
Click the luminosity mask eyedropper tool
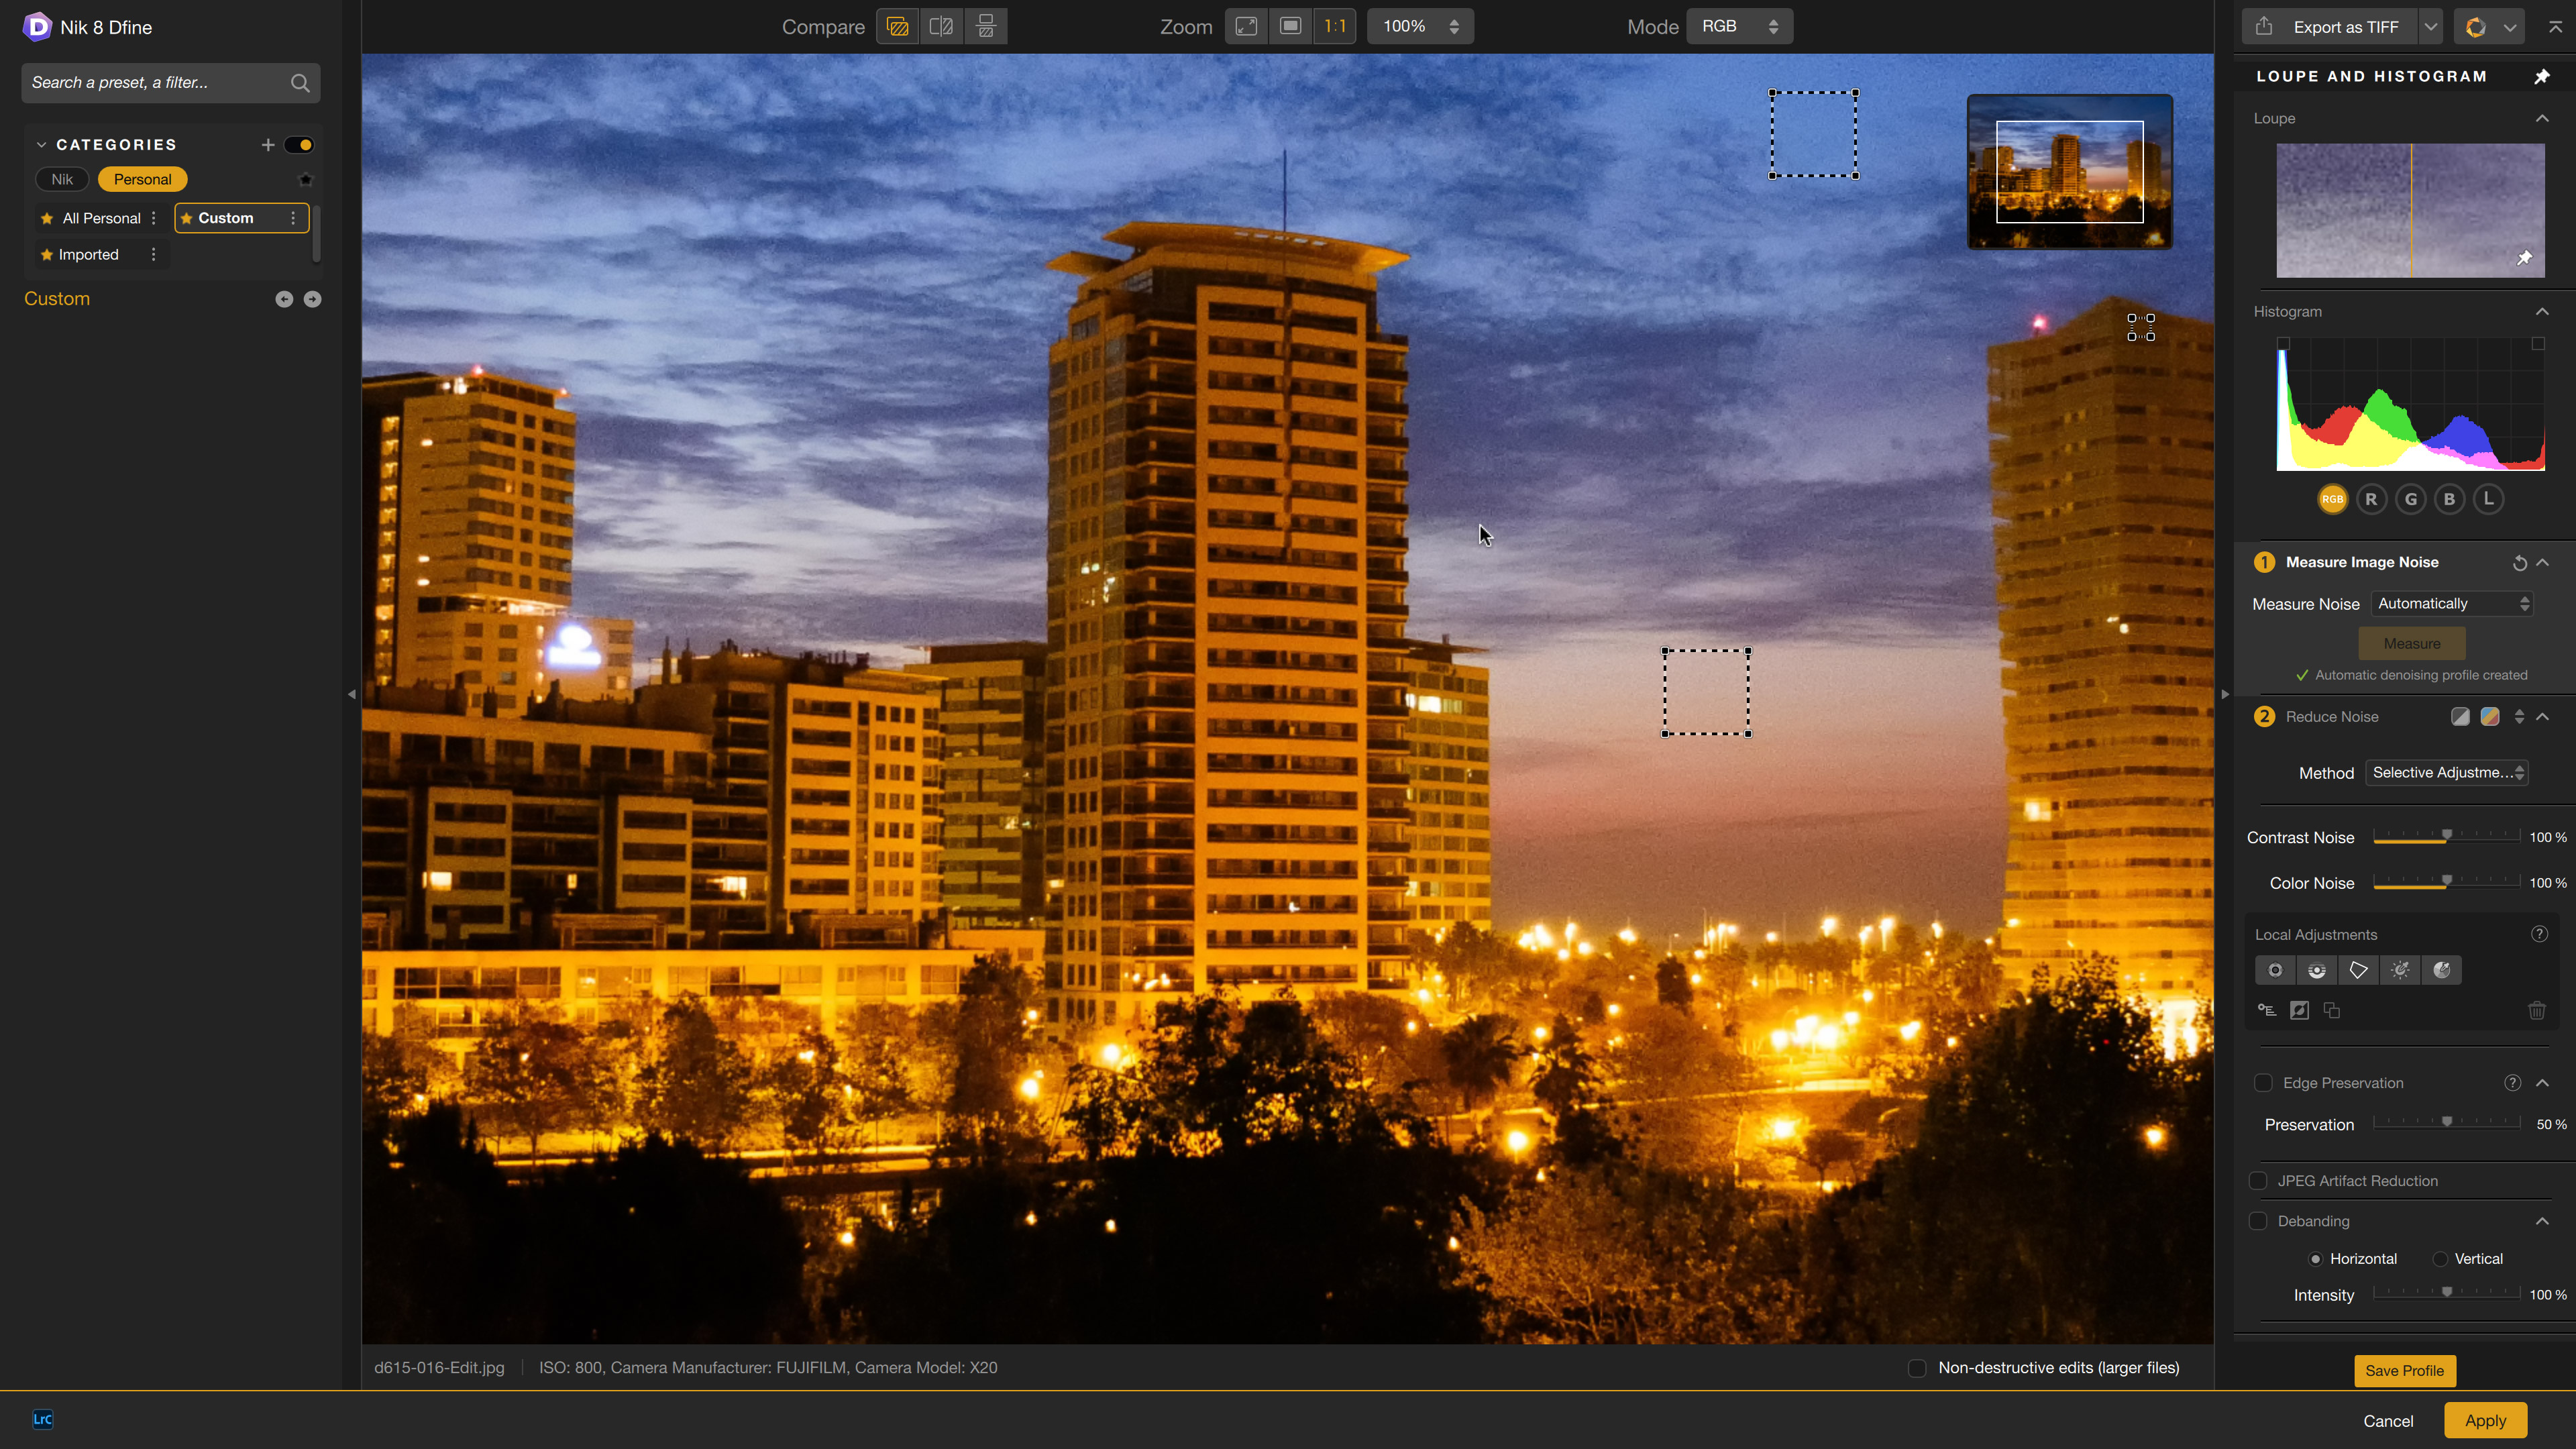click(2400, 970)
